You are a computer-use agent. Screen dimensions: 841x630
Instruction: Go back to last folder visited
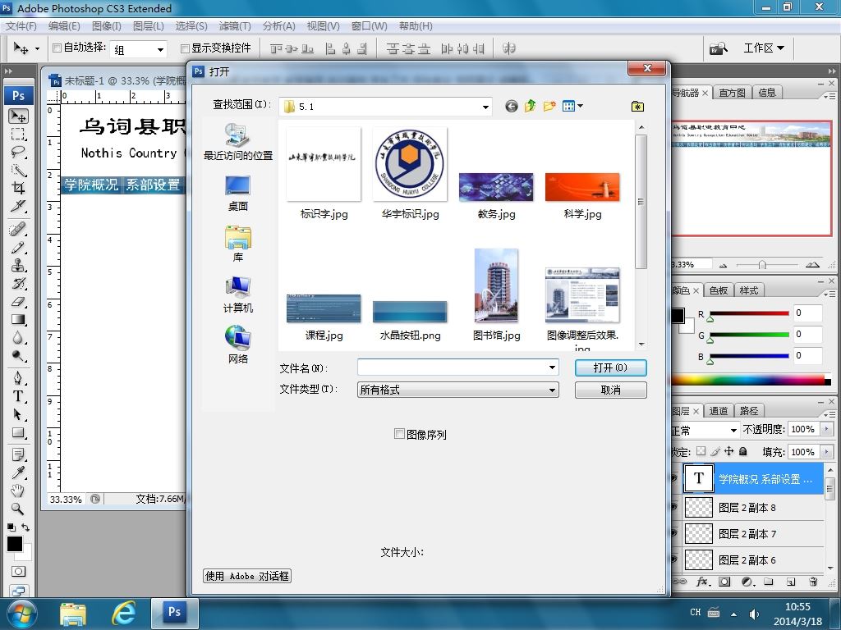pyautogui.click(x=511, y=106)
